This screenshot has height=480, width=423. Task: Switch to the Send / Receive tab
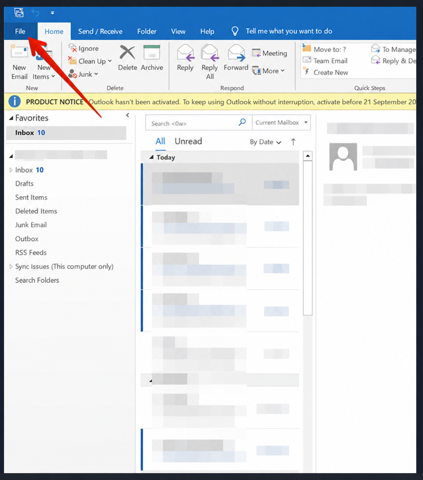pos(100,31)
